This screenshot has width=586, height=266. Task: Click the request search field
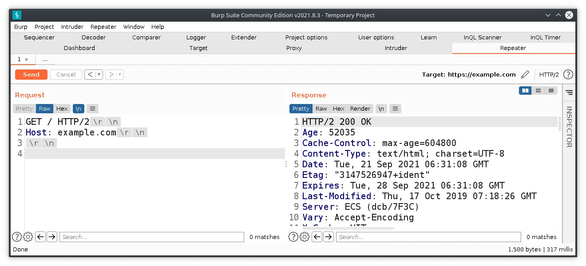pos(152,237)
